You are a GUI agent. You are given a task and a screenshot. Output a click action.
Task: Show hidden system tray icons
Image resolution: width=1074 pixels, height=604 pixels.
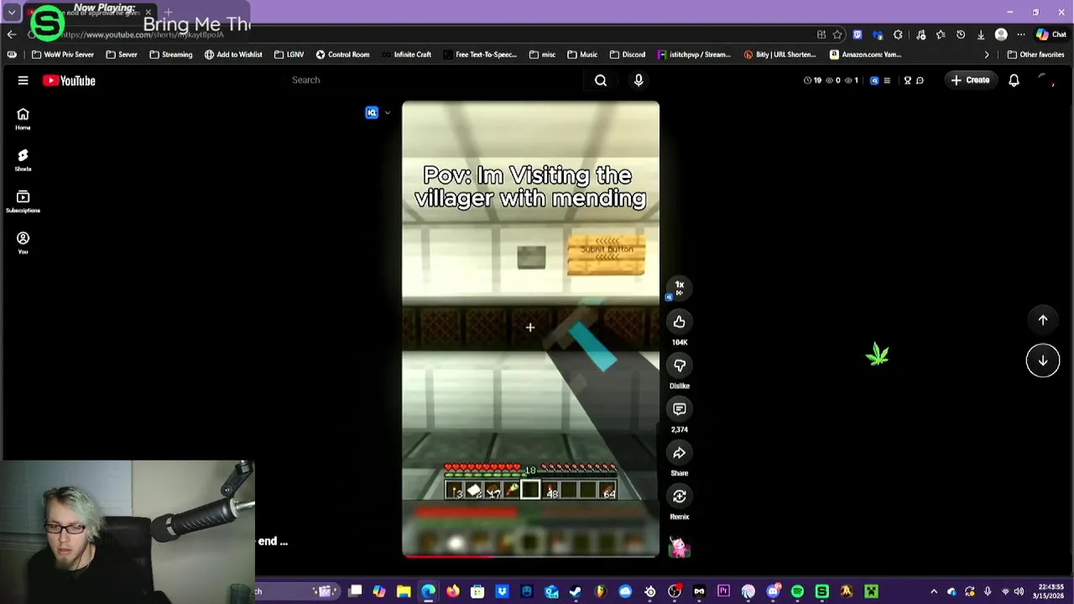(x=934, y=591)
